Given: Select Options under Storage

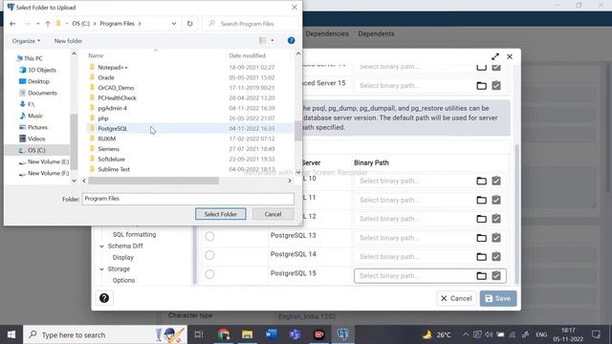Looking at the screenshot, I should coord(123,280).
